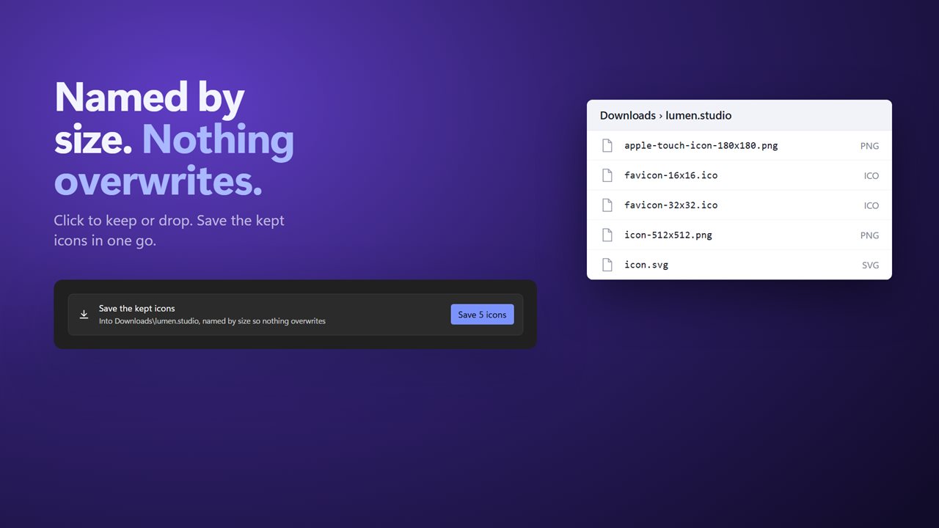Click the SVG type label for icon.svg
The width and height of the screenshot is (939, 528).
click(870, 265)
